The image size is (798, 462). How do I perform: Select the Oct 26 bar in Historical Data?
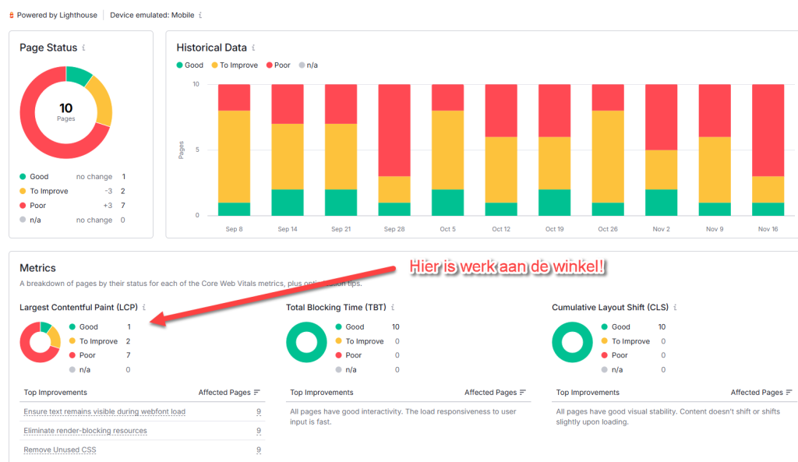[x=608, y=150]
